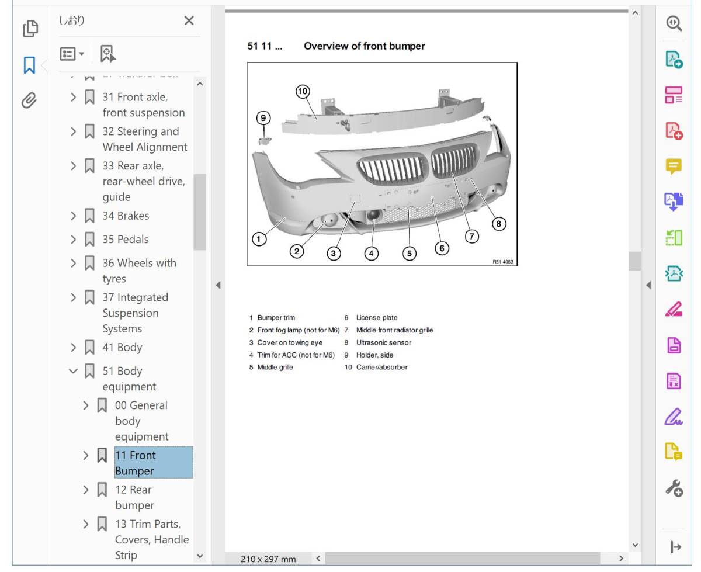Click the find current bookmark icon
Image resolution: width=701 pixels, height=572 pixels.
click(x=108, y=54)
